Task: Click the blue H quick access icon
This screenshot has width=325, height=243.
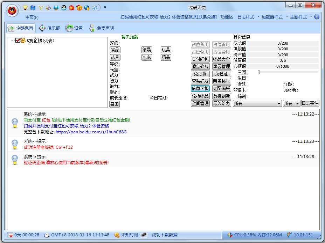Action: [33, 8]
